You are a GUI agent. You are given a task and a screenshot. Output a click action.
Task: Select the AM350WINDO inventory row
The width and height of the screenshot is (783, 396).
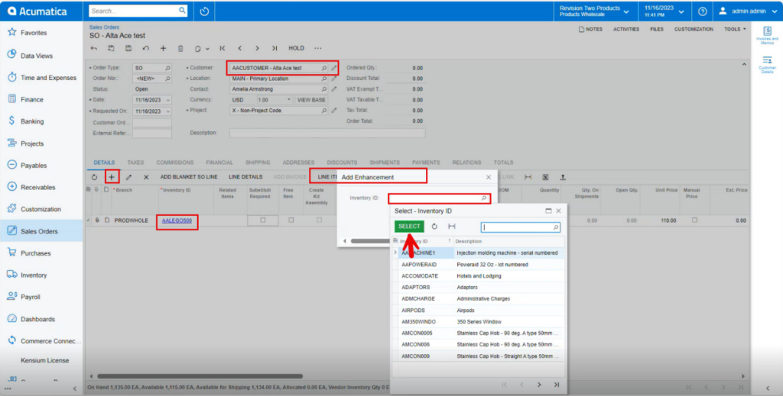[479, 322]
